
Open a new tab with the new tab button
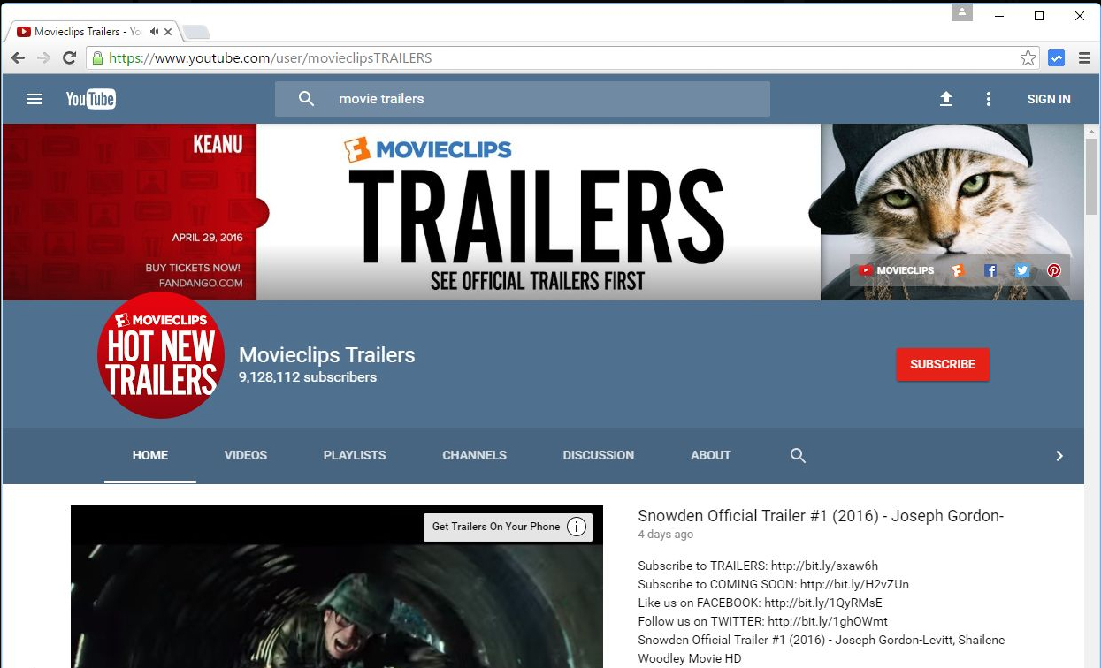pos(195,33)
